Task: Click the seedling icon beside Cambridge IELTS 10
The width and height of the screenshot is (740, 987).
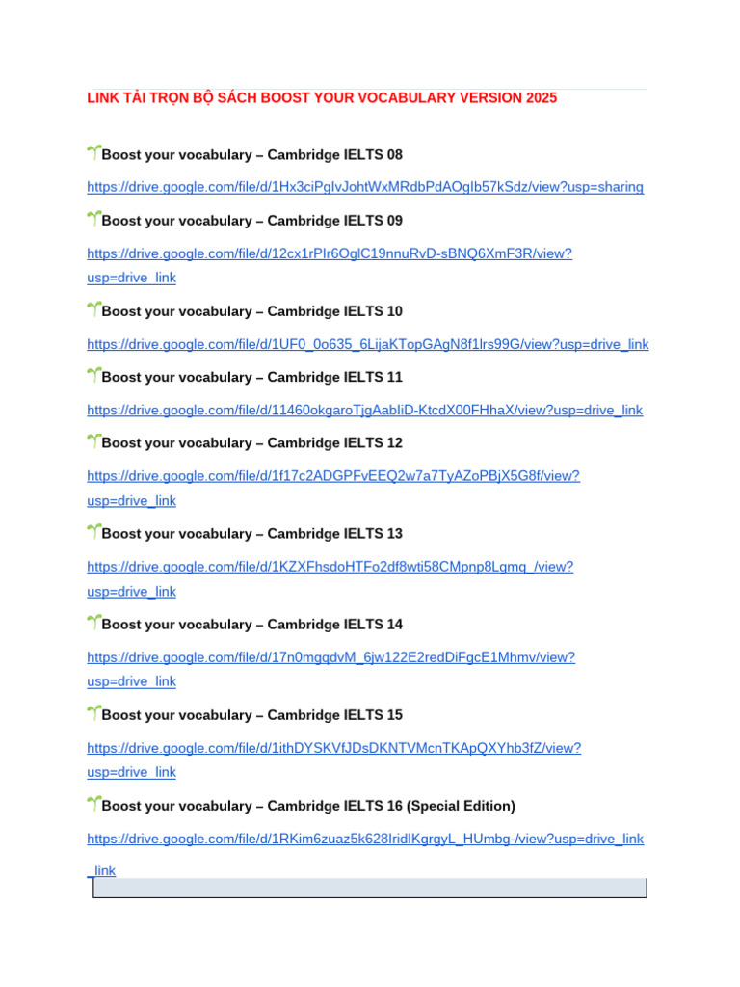Action: click(93, 309)
